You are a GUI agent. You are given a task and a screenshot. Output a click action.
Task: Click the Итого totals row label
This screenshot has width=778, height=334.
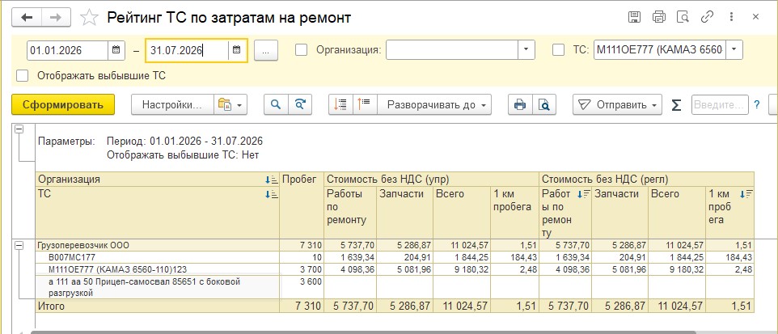(x=52, y=307)
